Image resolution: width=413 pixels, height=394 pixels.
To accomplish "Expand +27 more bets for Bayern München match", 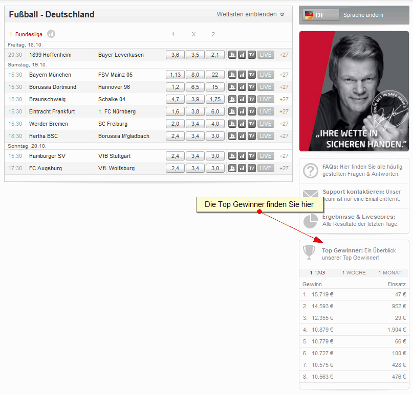I will (x=284, y=75).
